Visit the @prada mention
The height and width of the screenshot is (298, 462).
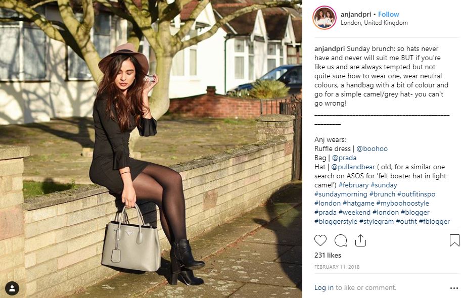[344, 158]
